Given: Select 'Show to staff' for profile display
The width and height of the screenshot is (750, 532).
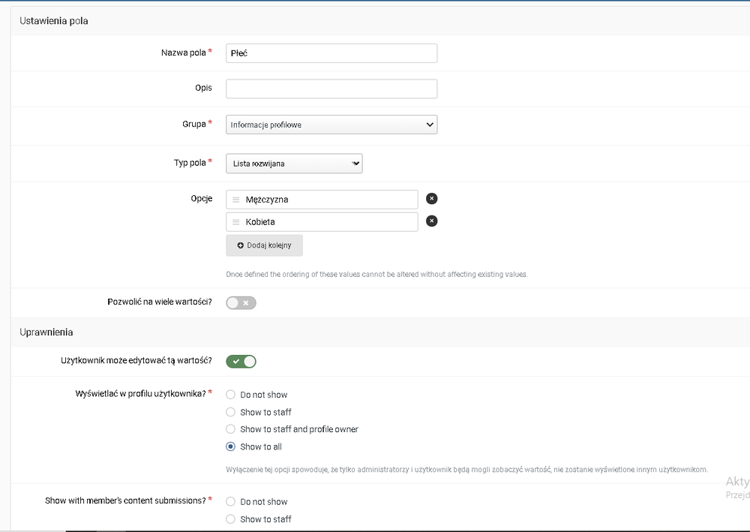Looking at the screenshot, I should (231, 412).
